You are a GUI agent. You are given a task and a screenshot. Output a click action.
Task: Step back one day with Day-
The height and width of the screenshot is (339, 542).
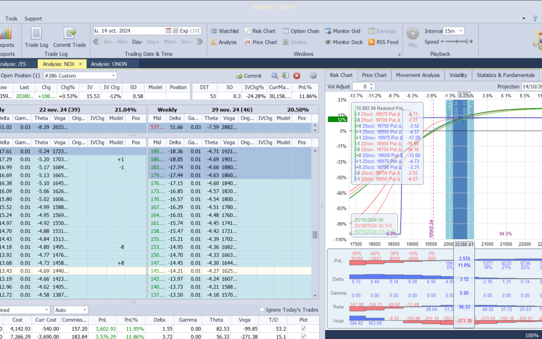pos(138,42)
